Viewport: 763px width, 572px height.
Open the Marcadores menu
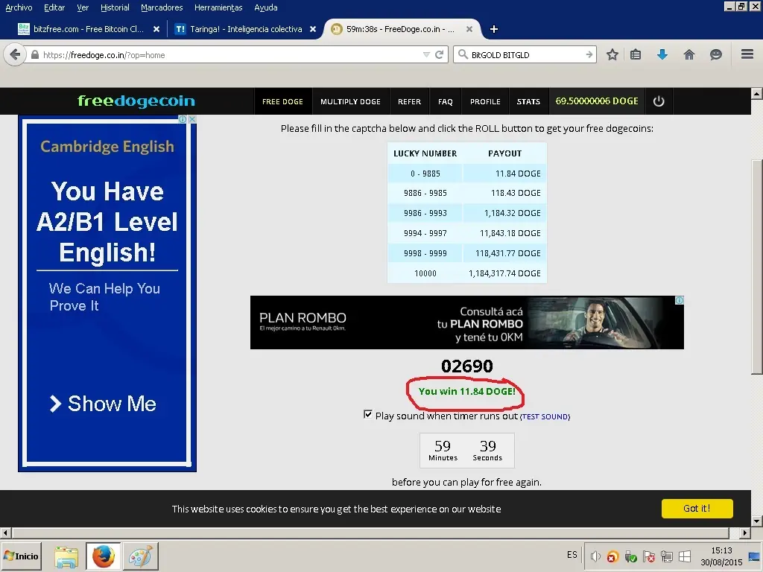point(162,7)
